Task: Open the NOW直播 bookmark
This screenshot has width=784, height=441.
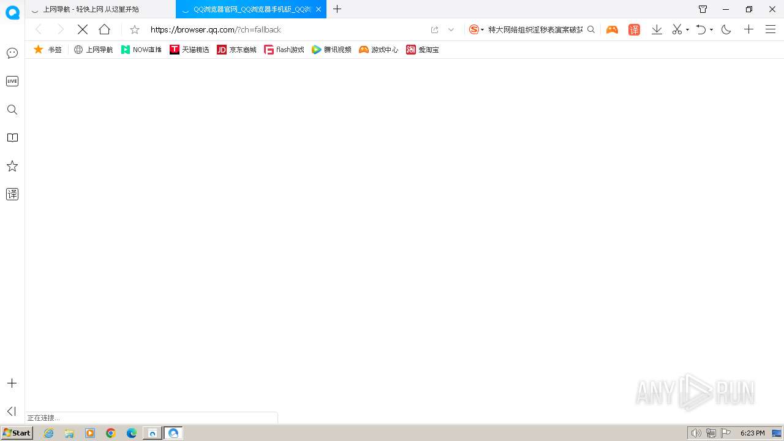Action: [141, 50]
